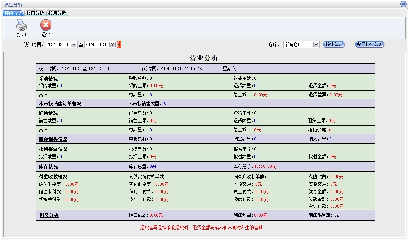Expand the start date dropdown arrow
409x241 pixels.
coord(74,44)
